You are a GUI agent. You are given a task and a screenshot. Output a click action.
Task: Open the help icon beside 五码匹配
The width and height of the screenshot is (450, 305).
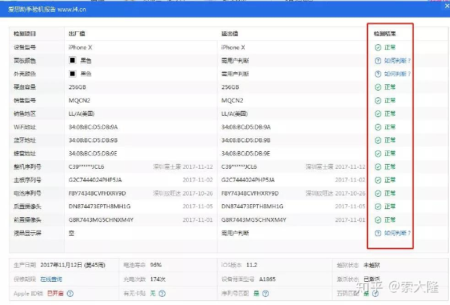click(x=376, y=293)
